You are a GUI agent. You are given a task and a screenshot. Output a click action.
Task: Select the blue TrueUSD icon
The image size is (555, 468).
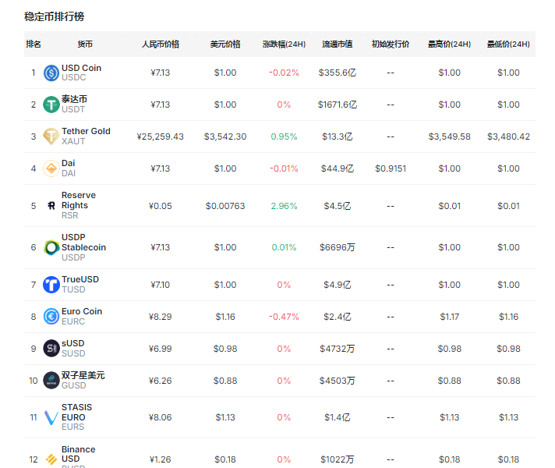pyautogui.click(x=51, y=285)
